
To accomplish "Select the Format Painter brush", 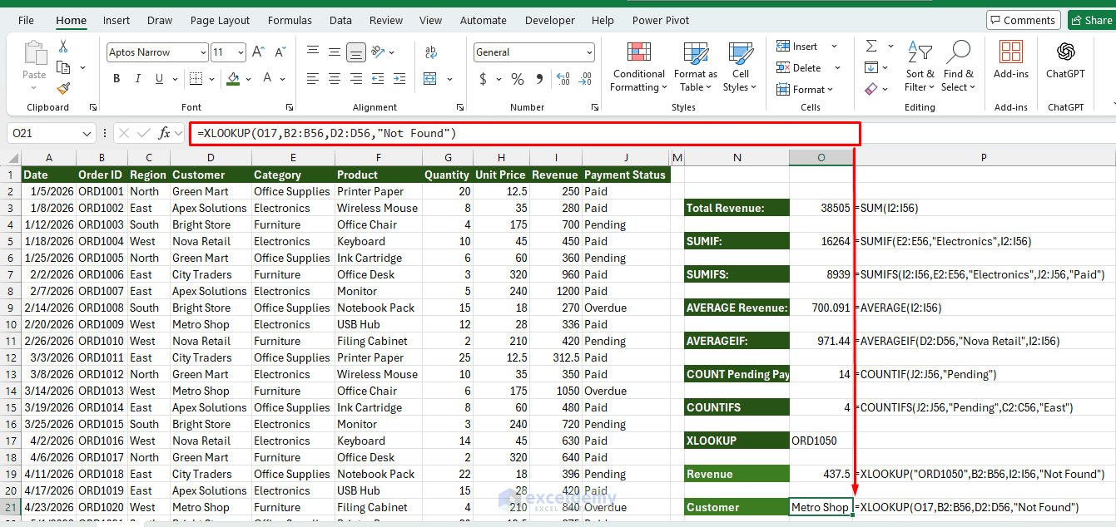I will 63,88.
